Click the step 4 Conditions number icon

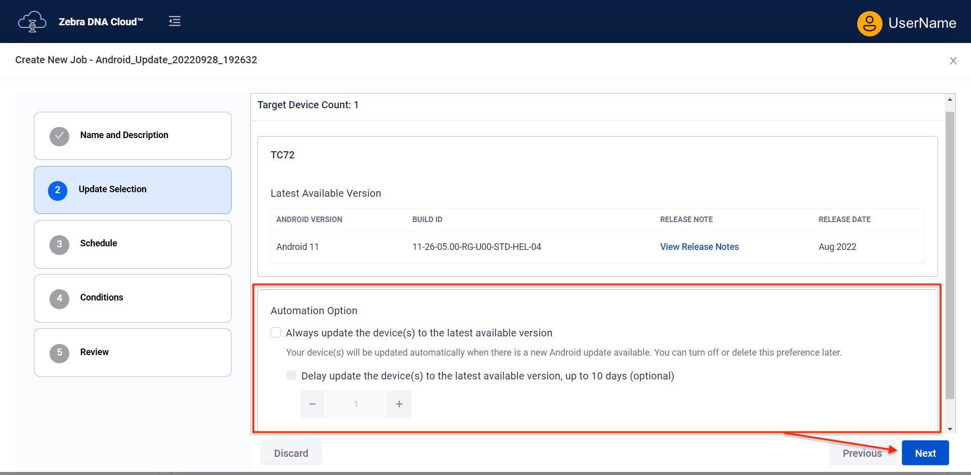(x=59, y=298)
